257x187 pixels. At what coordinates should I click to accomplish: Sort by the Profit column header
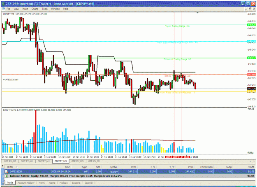point(243,167)
